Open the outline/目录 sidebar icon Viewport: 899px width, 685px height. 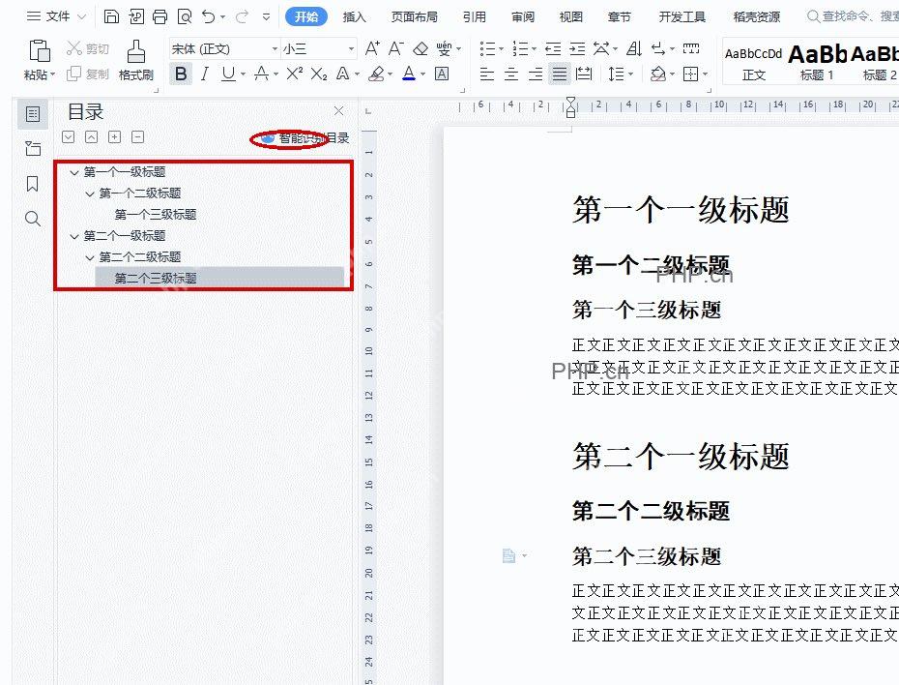[x=33, y=114]
